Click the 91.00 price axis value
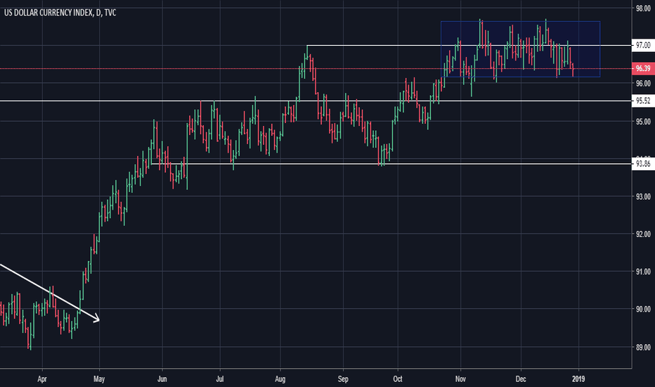655x387 pixels. [643, 272]
